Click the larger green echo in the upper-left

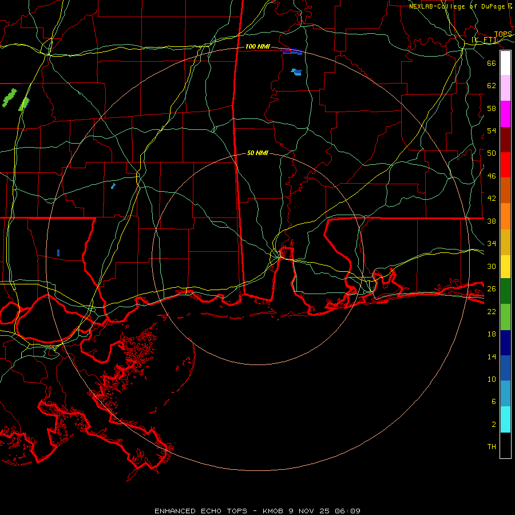[9, 98]
